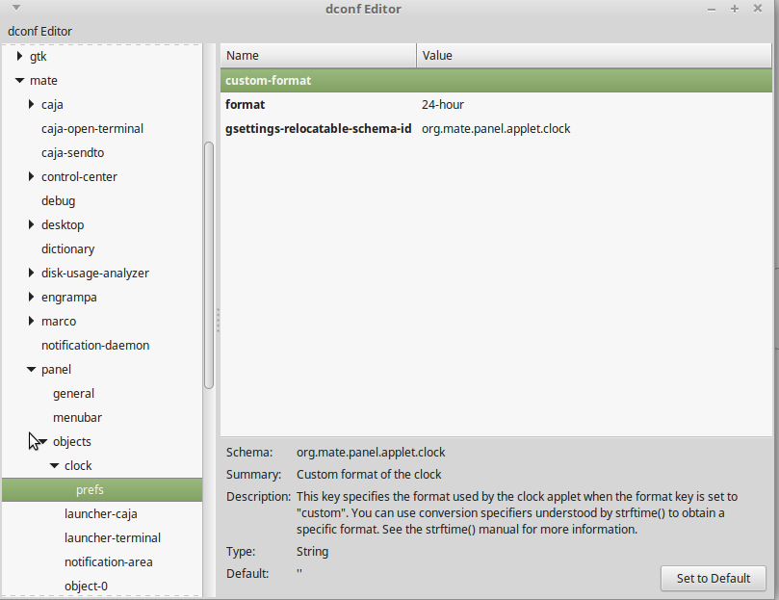This screenshot has width=779, height=600.
Task: Expand the control-center node
Action: 30,176
